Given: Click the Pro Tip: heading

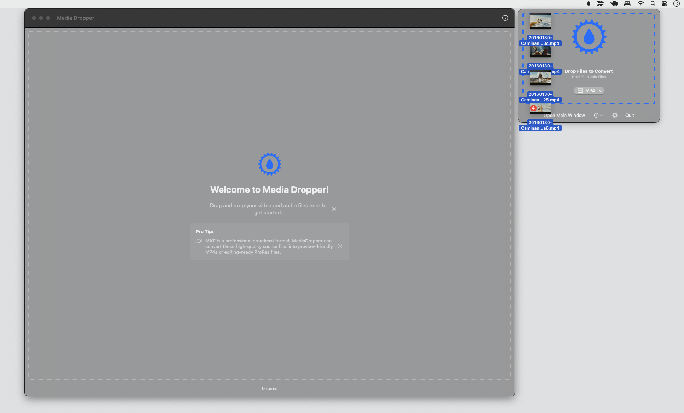Looking at the screenshot, I should point(205,232).
